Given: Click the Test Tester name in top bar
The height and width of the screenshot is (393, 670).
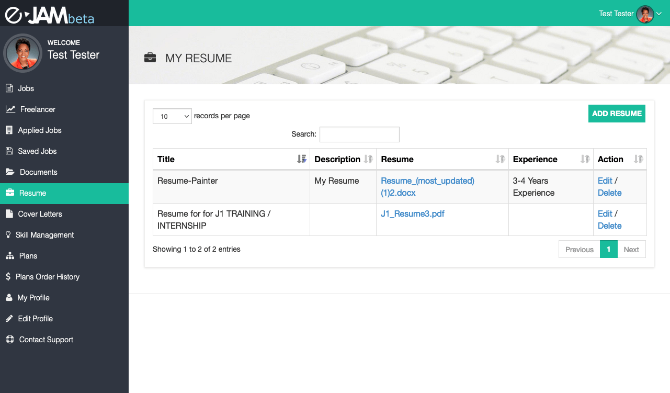Looking at the screenshot, I should (616, 14).
